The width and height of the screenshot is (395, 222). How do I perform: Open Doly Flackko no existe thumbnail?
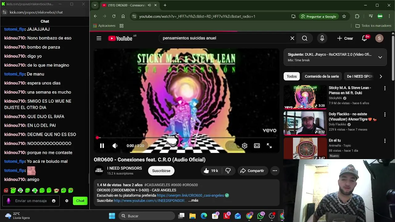pos(305,123)
